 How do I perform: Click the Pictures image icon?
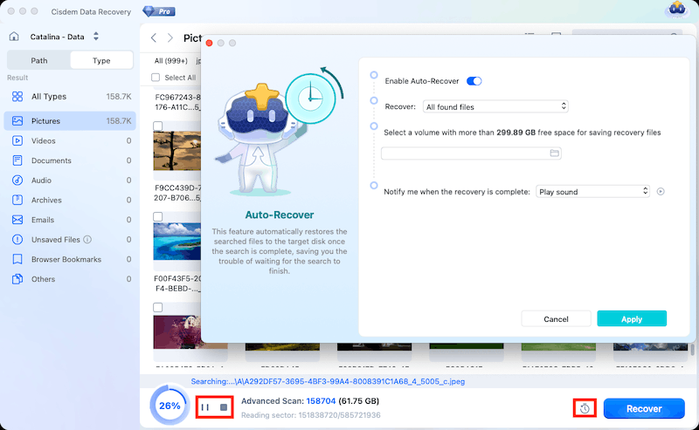point(17,120)
